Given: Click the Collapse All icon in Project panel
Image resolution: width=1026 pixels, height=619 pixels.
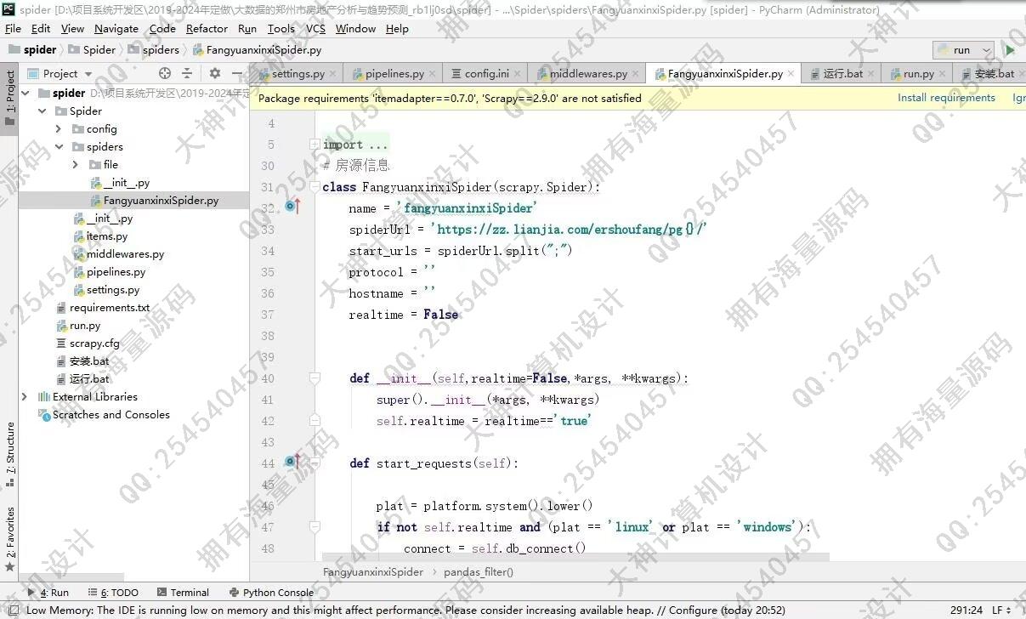Looking at the screenshot, I should click(x=187, y=74).
